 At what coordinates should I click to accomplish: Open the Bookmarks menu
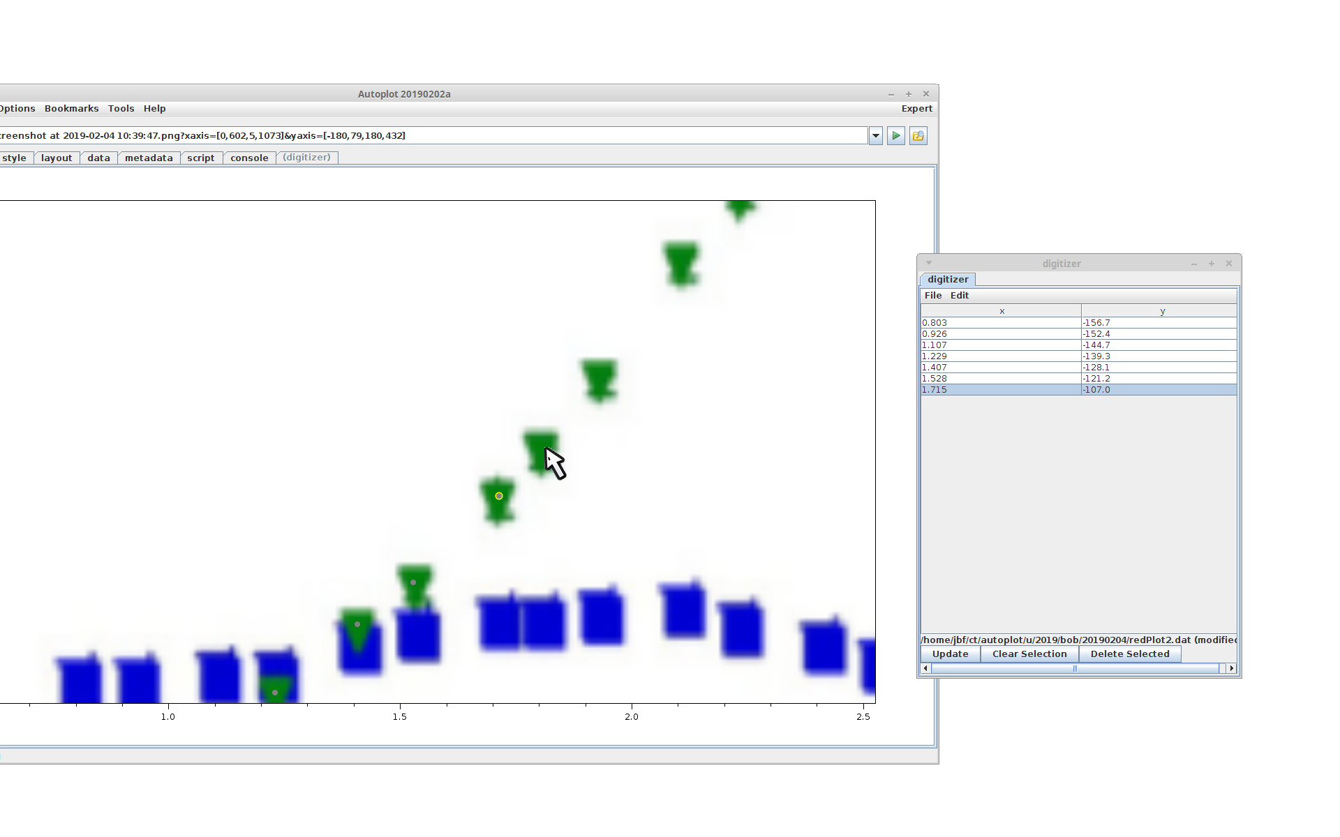71,109
